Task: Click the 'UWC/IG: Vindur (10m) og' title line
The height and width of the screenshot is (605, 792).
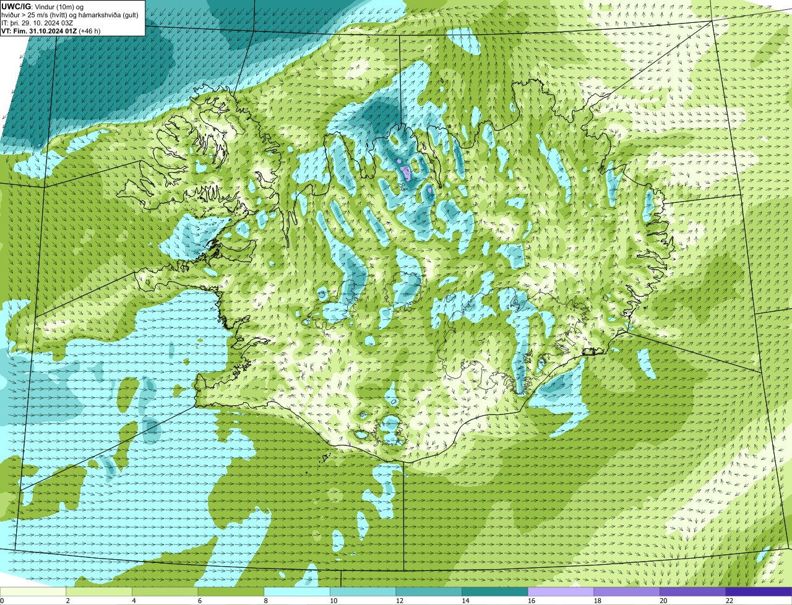Action: tap(42, 6)
